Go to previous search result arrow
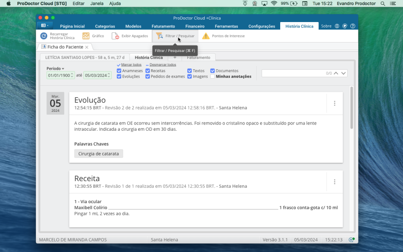Image resolution: width=403 pixels, height=252 pixels. coord(336,73)
